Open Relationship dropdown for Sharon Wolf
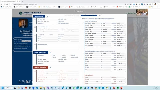Viewport: 160px width, 90px height. (x=121, y=23)
